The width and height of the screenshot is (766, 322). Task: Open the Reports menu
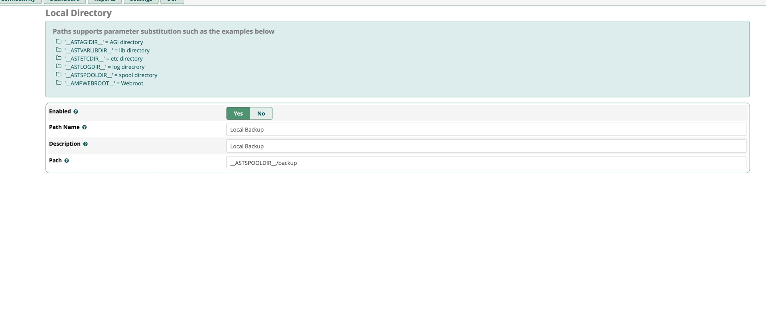105,1
